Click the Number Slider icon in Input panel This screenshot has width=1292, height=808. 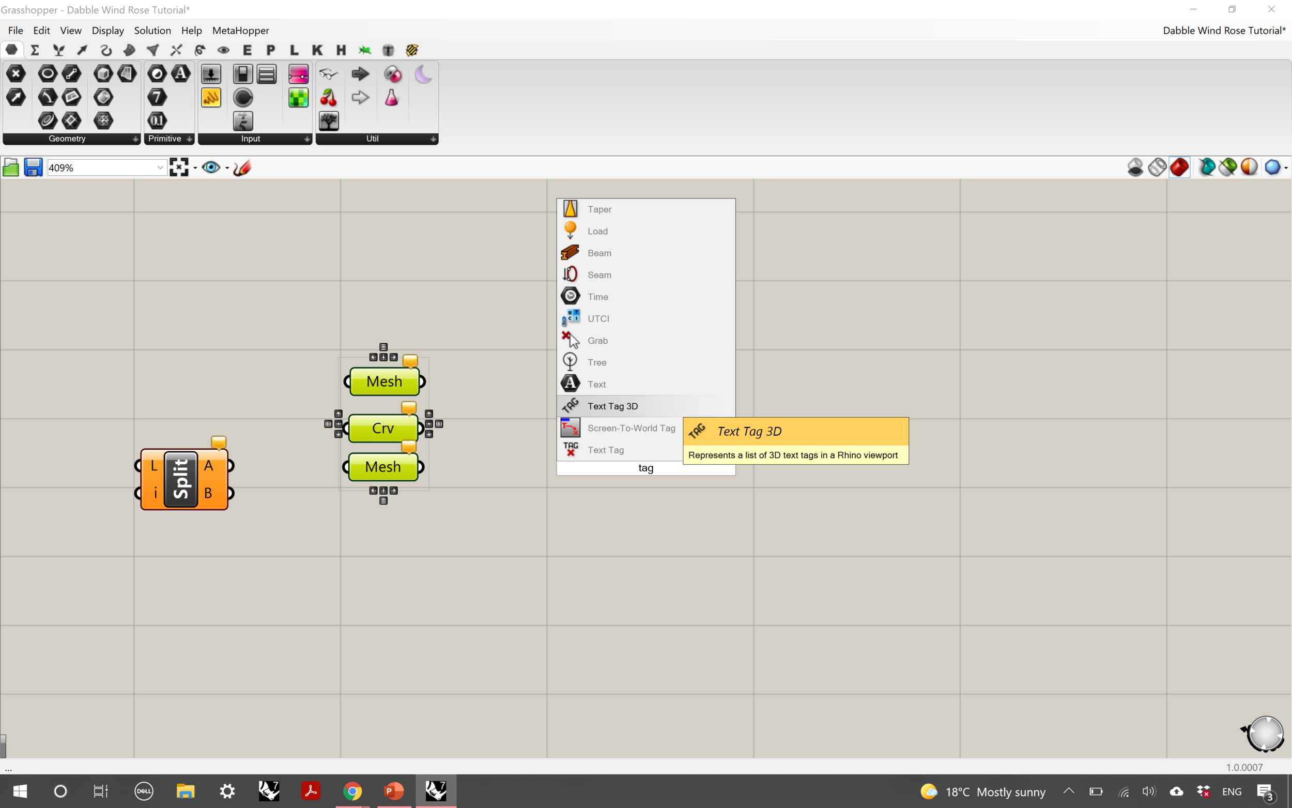pos(211,74)
